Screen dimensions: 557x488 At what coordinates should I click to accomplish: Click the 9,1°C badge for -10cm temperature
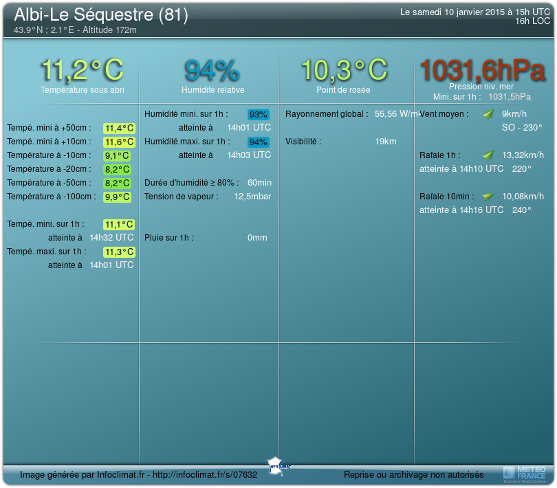click(117, 155)
